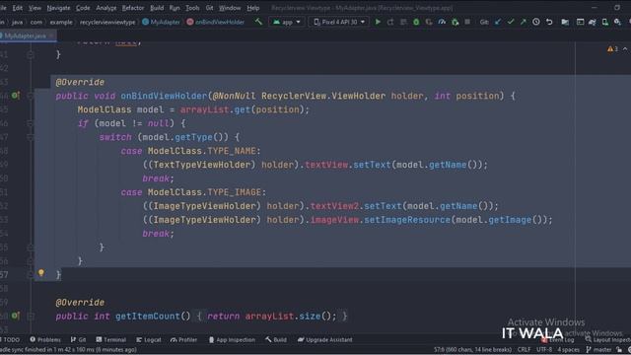The image size is (631, 355).
Task: Click the Stop square icon
Action: pos(467,22)
